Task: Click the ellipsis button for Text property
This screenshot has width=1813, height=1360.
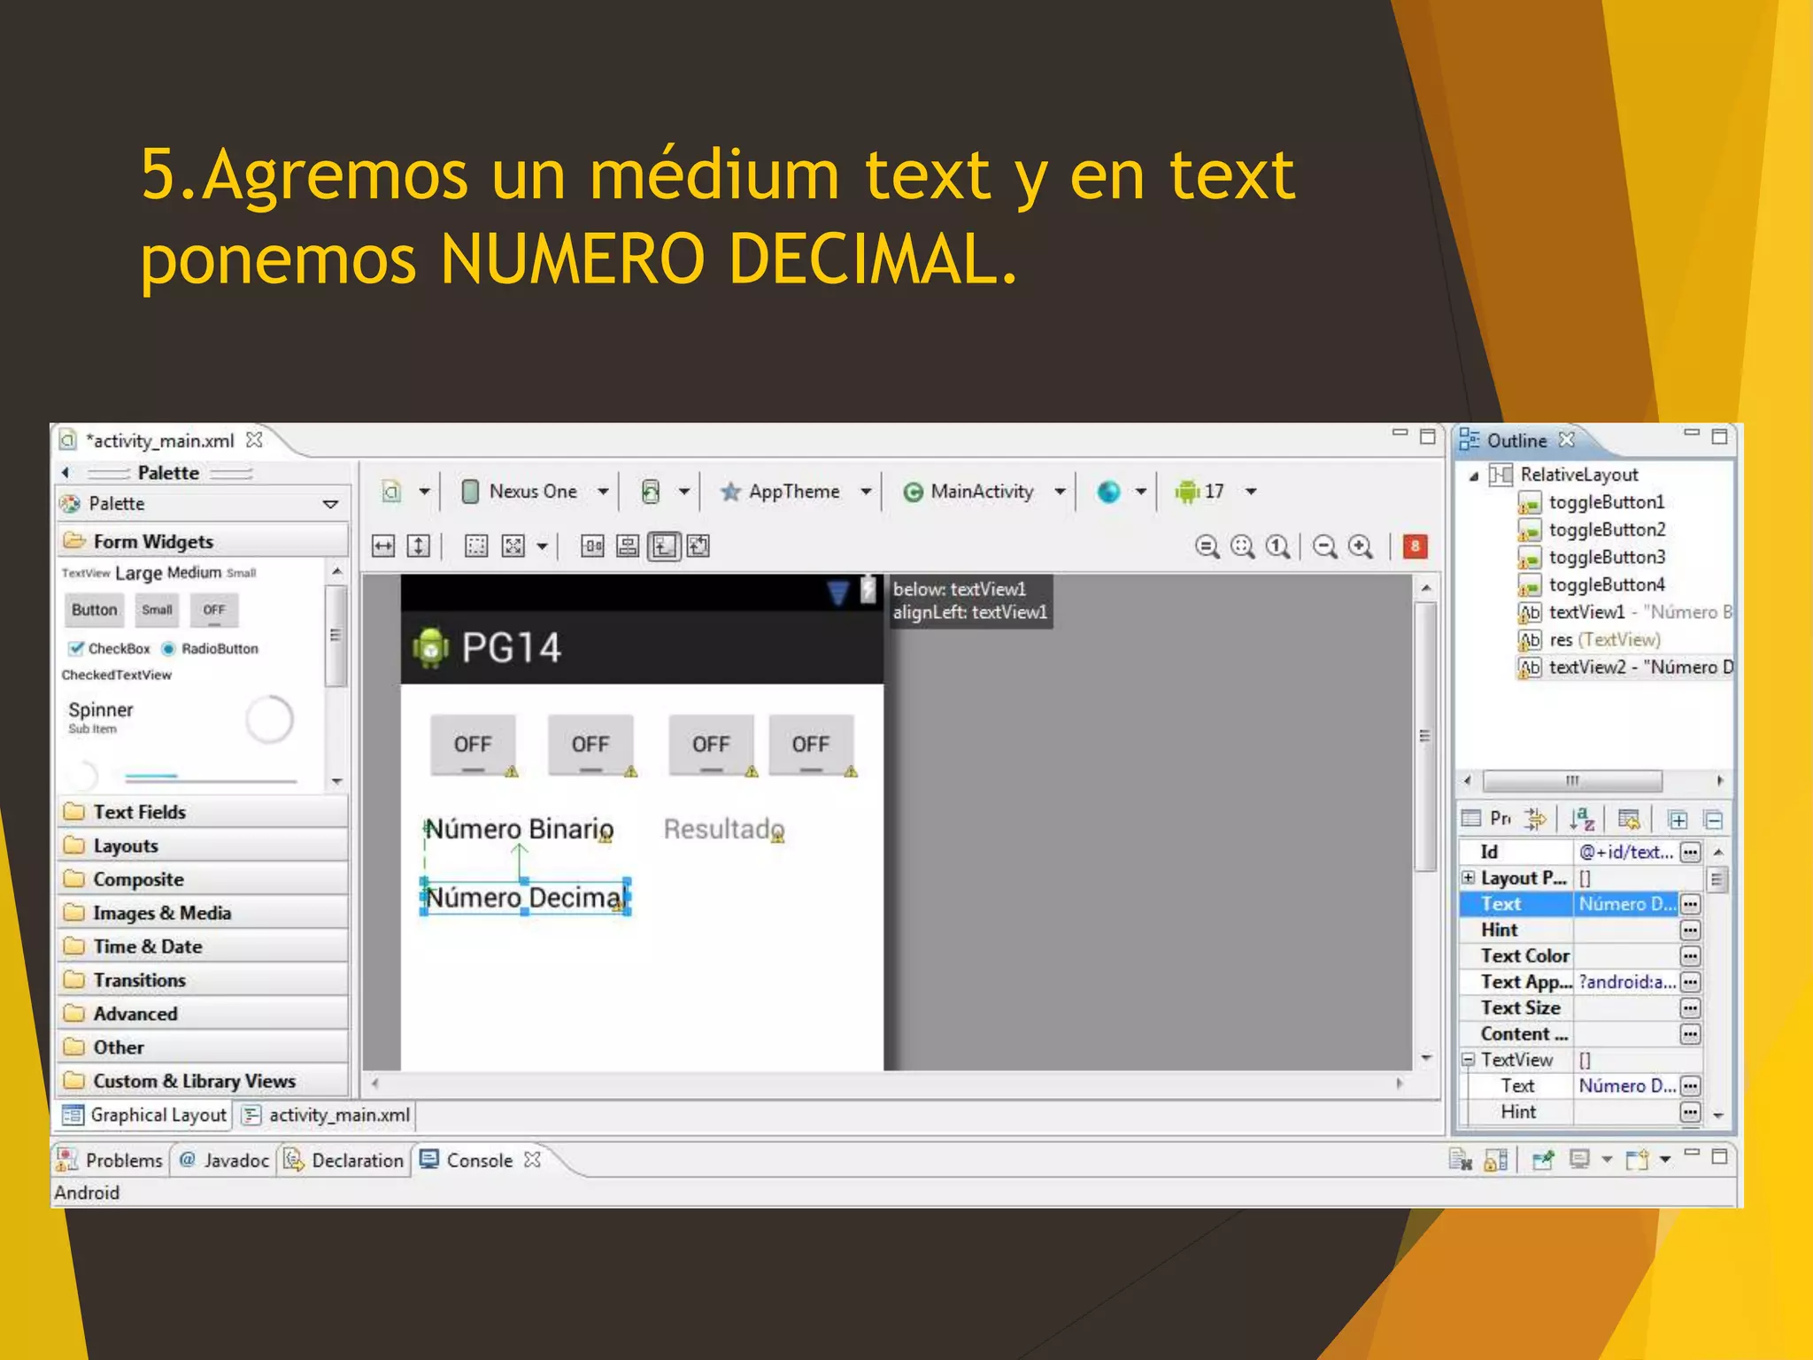Action: pyautogui.click(x=1690, y=904)
